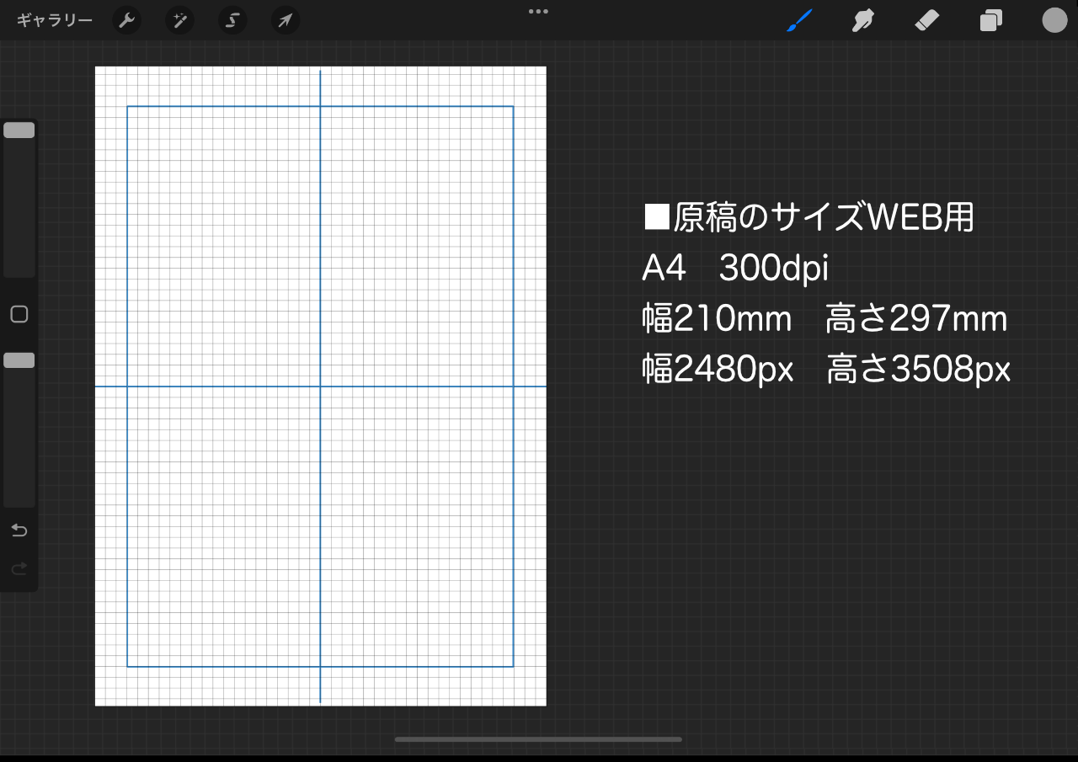
Task: Select the Eraser tool
Action: (926, 20)
